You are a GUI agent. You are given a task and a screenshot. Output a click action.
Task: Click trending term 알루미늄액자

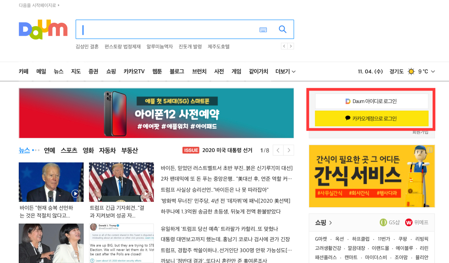pos(160,46)
